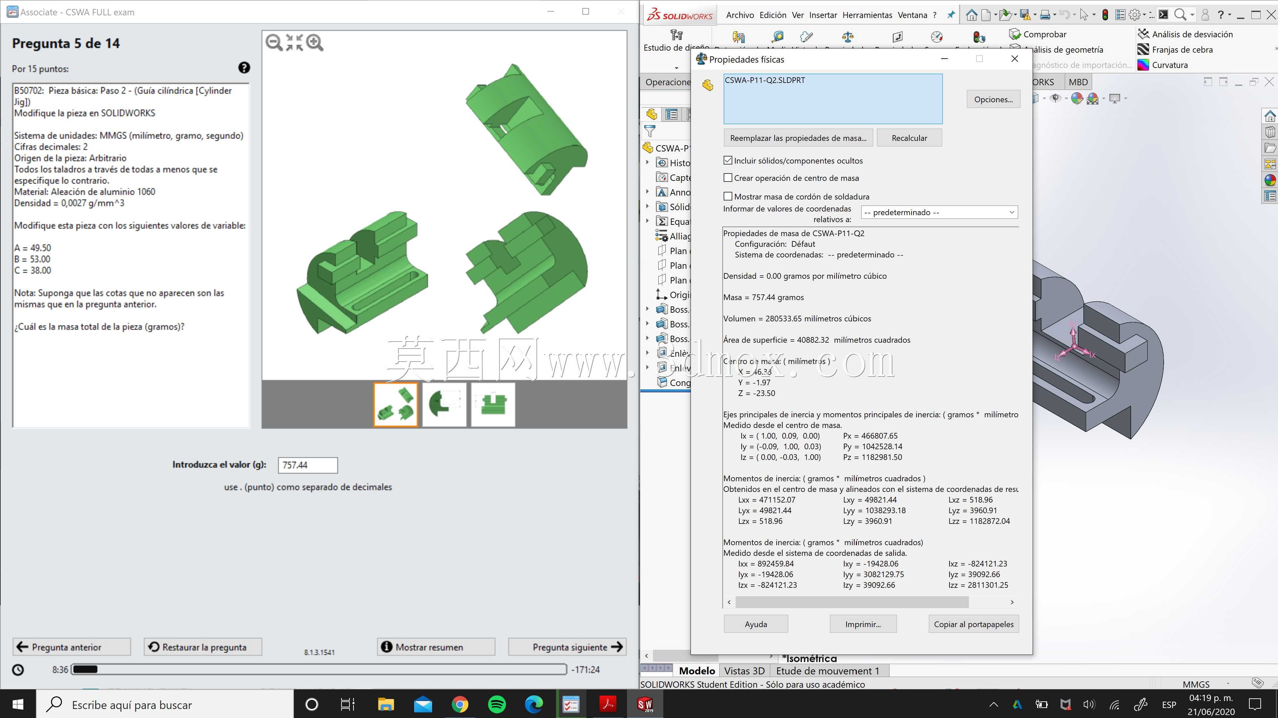Toggle Franjas de cebra zebra stripes
This screenshot has width=1278, height=718.
(x=1175, y=50)
